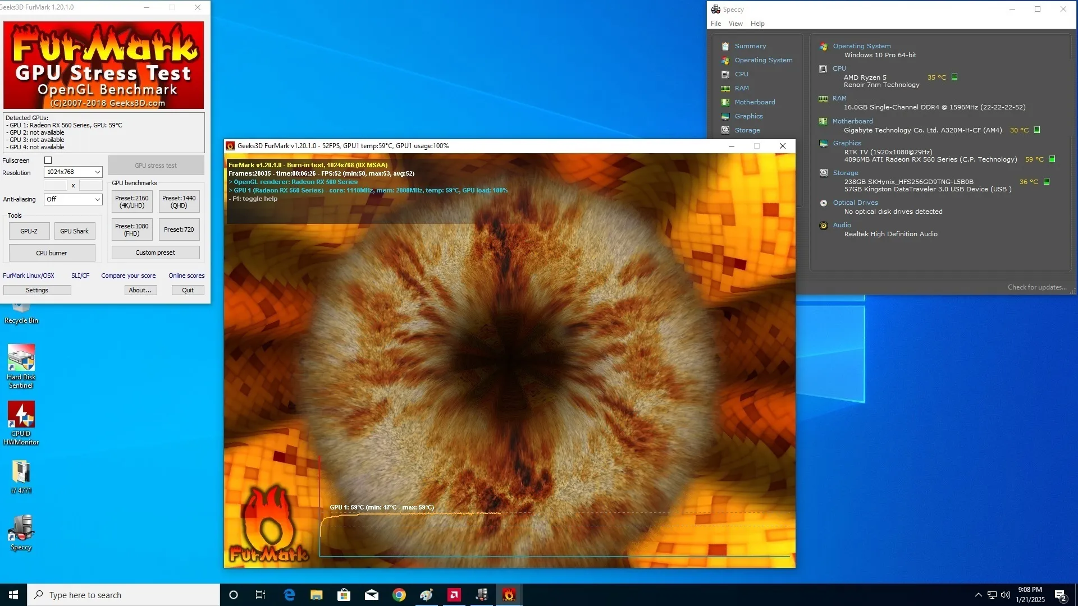Open Task View on the taskbar
This screenshot has width=1078, height=606.
261,595
